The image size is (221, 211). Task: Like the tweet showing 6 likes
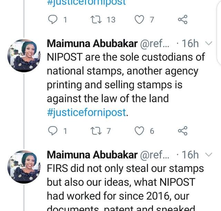pyautogui.click(x=139, y=131)
